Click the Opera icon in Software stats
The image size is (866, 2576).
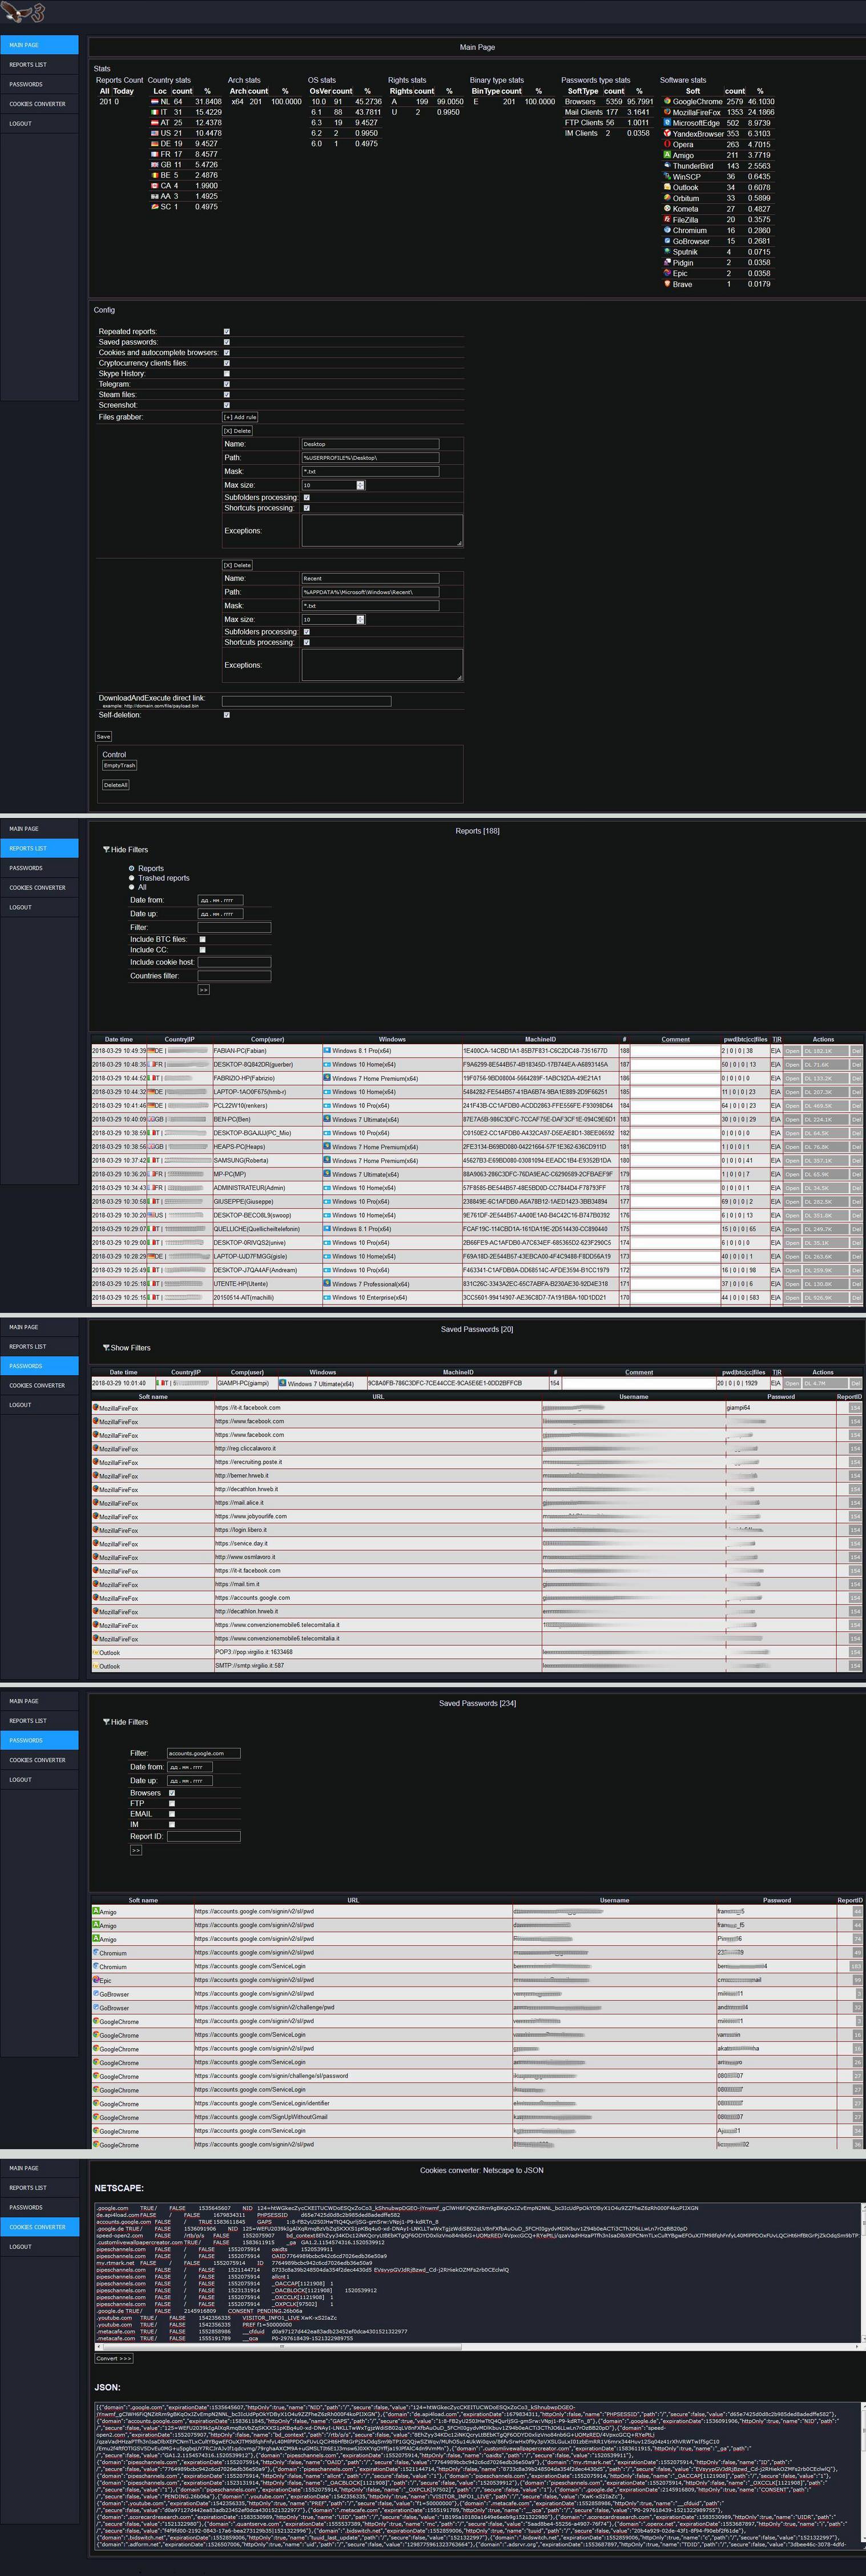pyautogui.click(x=667, y=144)
